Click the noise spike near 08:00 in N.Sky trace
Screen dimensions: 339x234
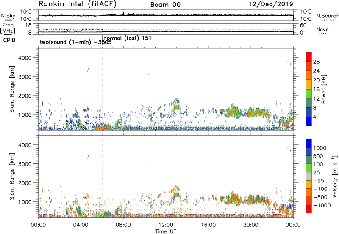point(123,14)
